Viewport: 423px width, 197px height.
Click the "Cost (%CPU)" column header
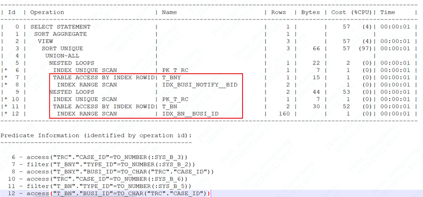coord(352,12)
